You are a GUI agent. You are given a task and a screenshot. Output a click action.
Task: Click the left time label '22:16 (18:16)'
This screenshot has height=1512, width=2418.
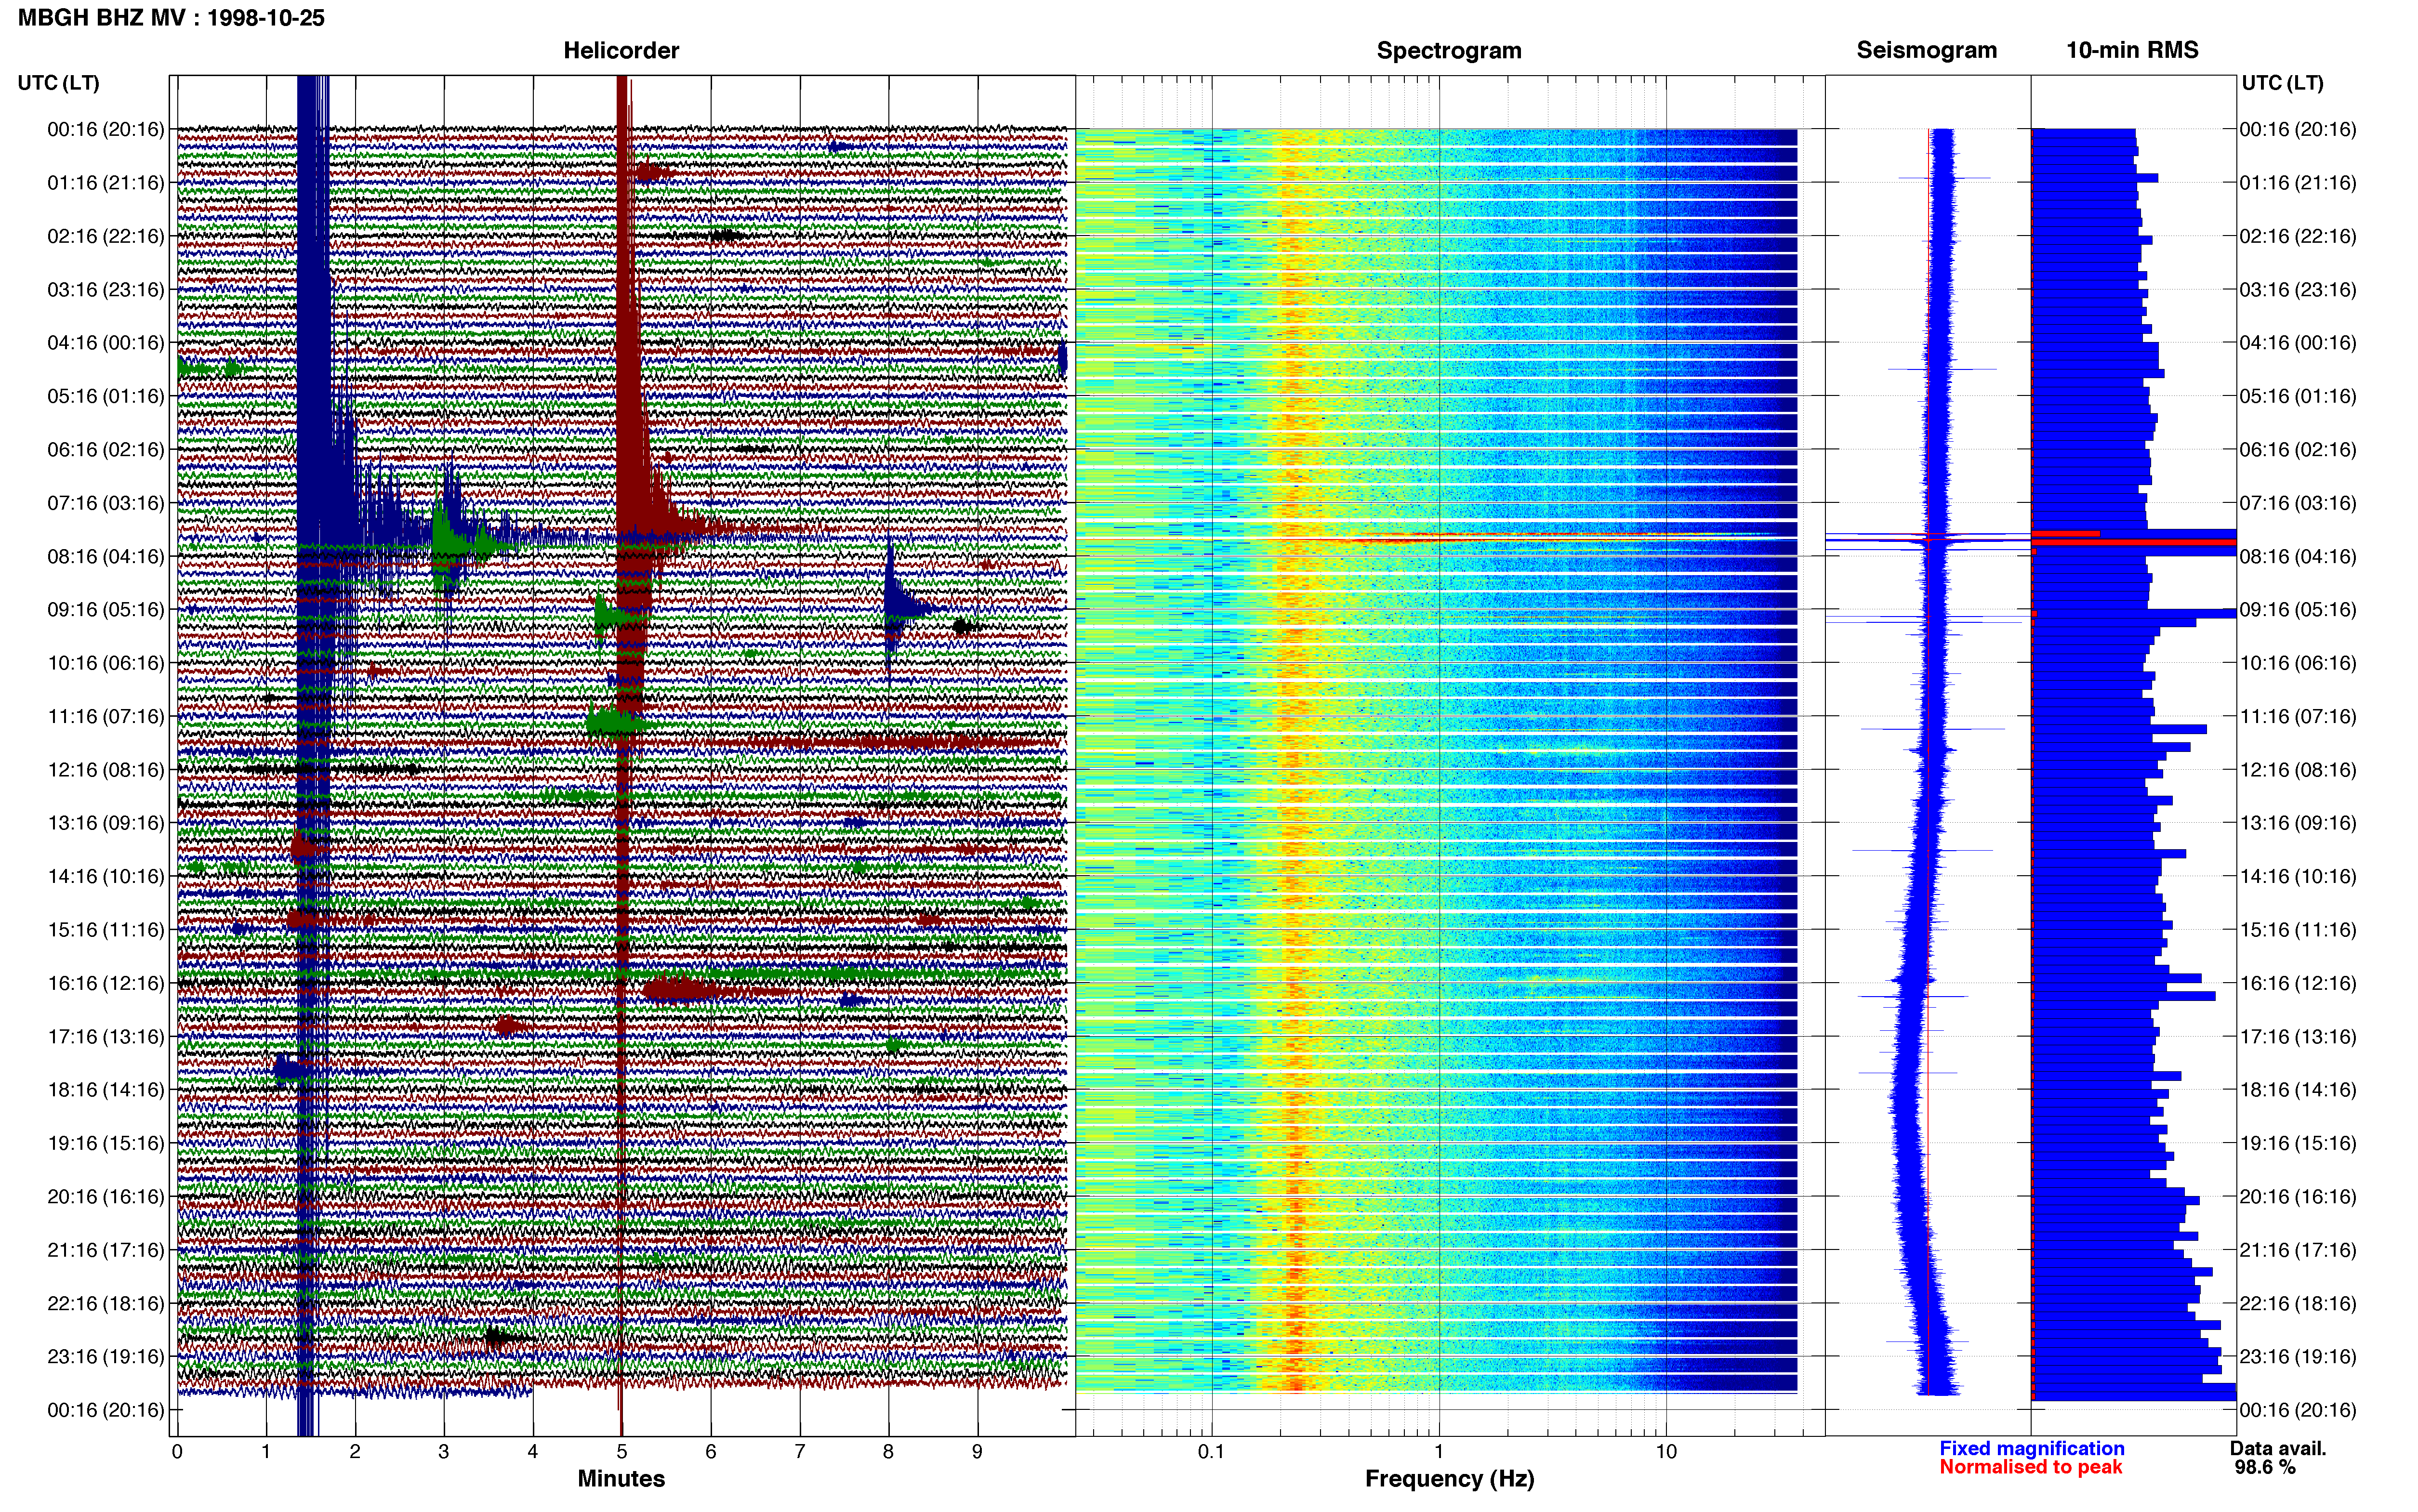click(105, 1303)
